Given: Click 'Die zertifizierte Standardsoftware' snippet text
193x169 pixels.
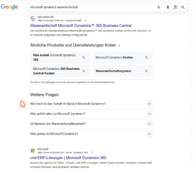Looking at the screenshot, I should click(91, 33).
